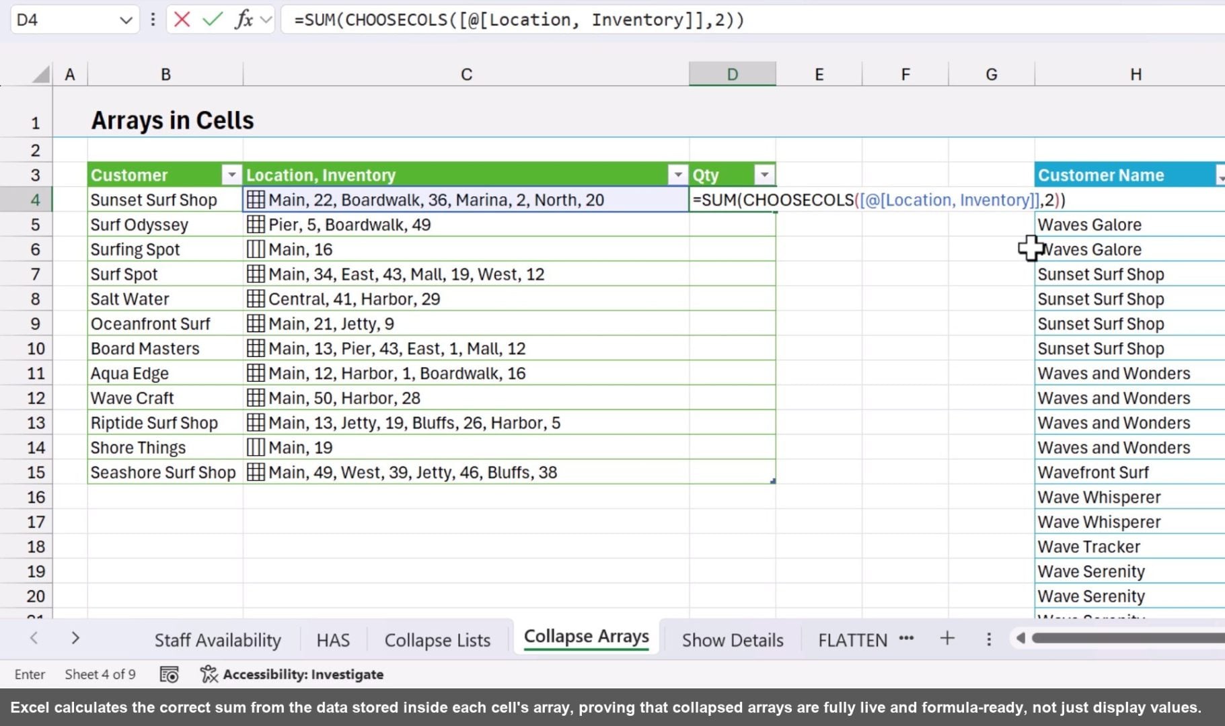Screen dimensions: 1225x726
Task: Click the horizontal scrollbar thumb
Action: point(1129,638)
